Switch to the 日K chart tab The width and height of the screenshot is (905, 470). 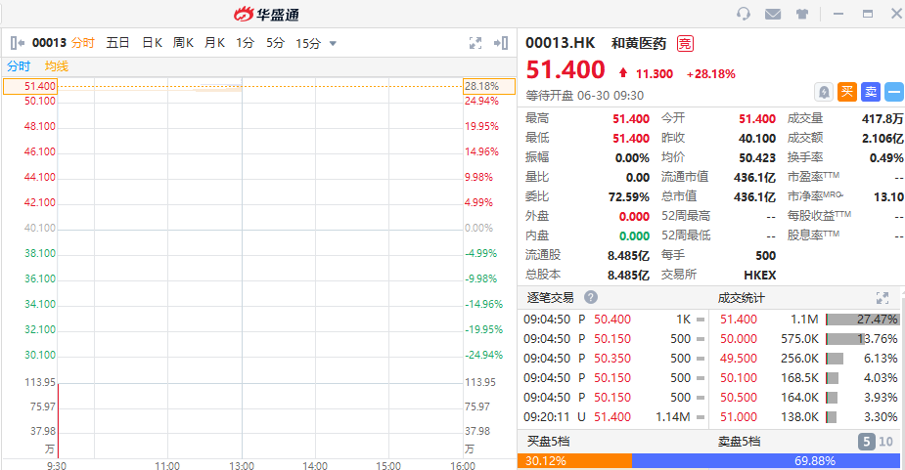(x=152, y=43)
